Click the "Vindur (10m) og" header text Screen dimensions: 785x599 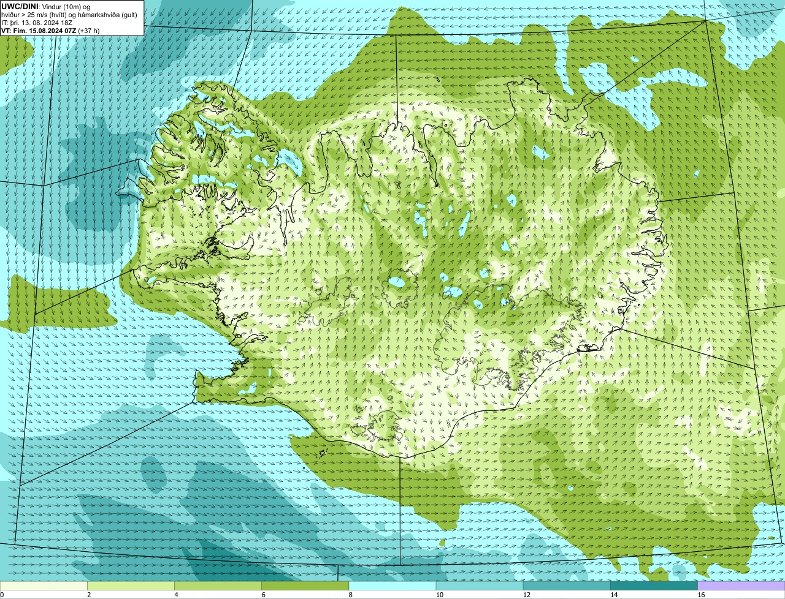pyautogui.click(x=67, y=6)
